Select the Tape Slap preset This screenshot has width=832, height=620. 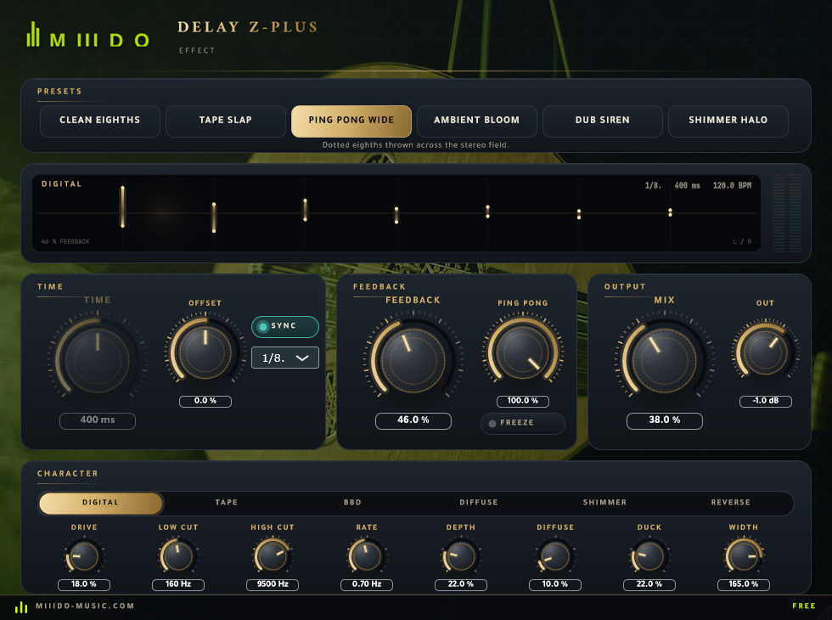226,121
